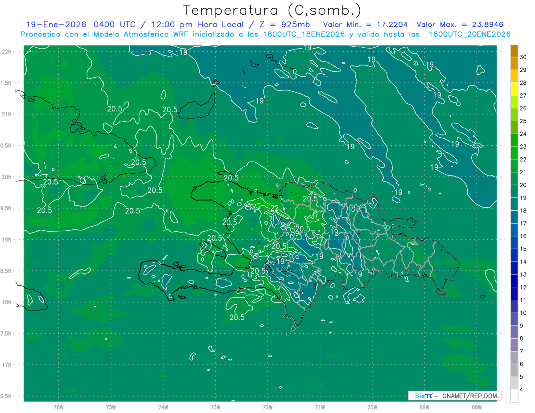Click the '72W' longitude axis label
This screenshot has width=535, height=413.
tap(267, 407)
